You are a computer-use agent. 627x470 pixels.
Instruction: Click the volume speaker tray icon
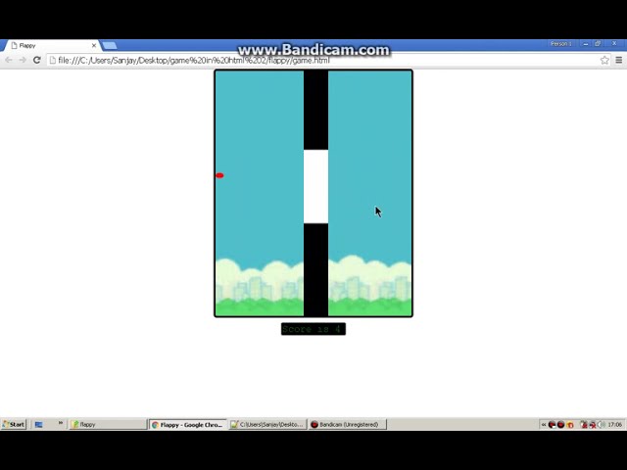602,424
